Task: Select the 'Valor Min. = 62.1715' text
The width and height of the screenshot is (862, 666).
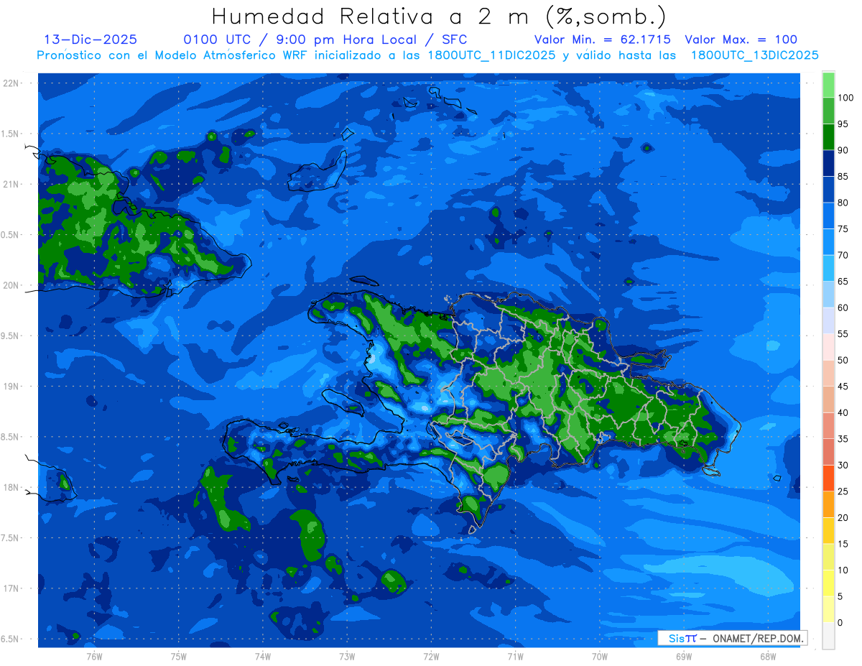Action: (x=603, y=40)
